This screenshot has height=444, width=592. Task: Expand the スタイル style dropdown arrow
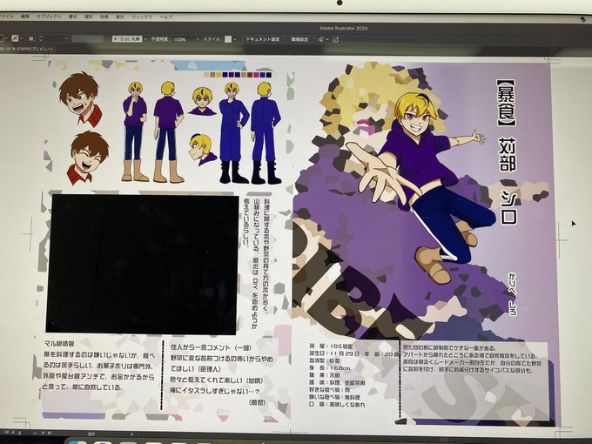pos(235,39)
